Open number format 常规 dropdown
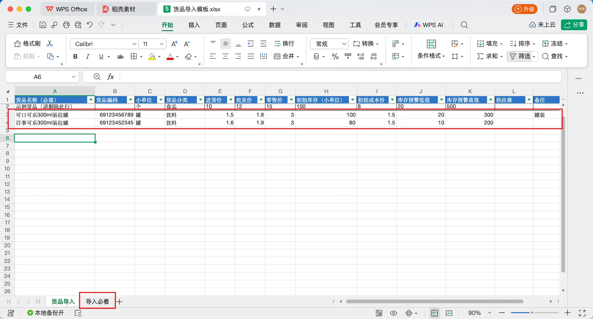Image resolution: width=593 pixels, height=319 pixels. click(344, 44)
